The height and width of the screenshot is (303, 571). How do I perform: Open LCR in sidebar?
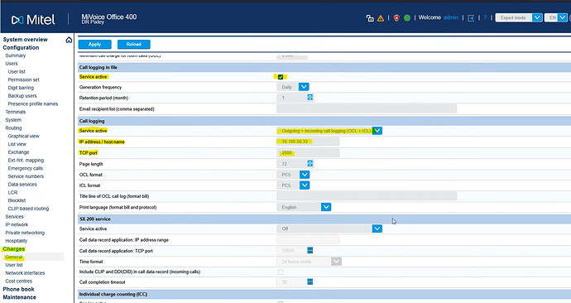click(x=12, y=192)
